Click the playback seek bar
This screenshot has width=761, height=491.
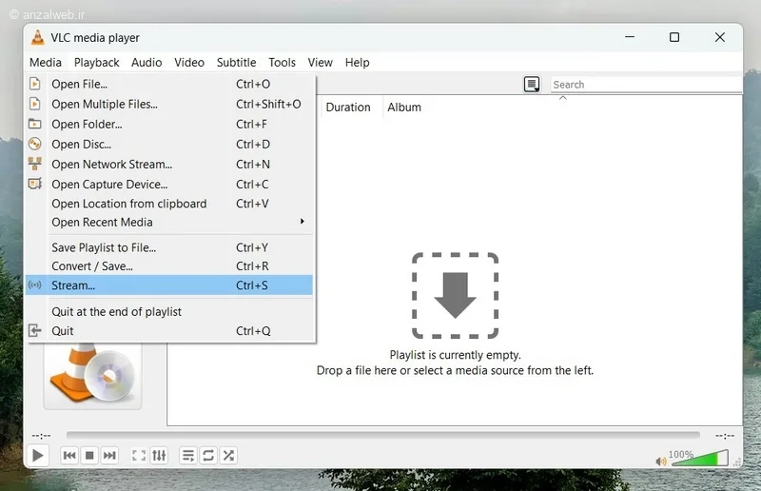click(x=383, y=435)
